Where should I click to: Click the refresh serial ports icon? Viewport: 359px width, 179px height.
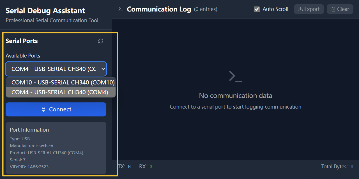(101, 41)
